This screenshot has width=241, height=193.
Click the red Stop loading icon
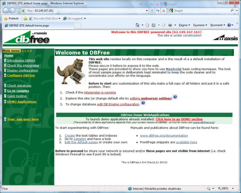pyautogui.click(x=164, y=11)
